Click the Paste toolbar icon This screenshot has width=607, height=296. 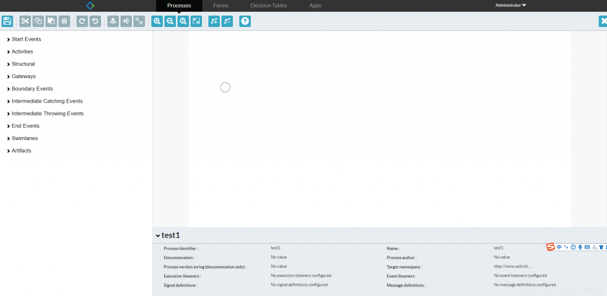(x=51, y=21)
